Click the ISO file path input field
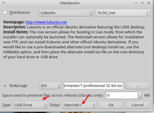154x113 pixels. coord(93,85)
